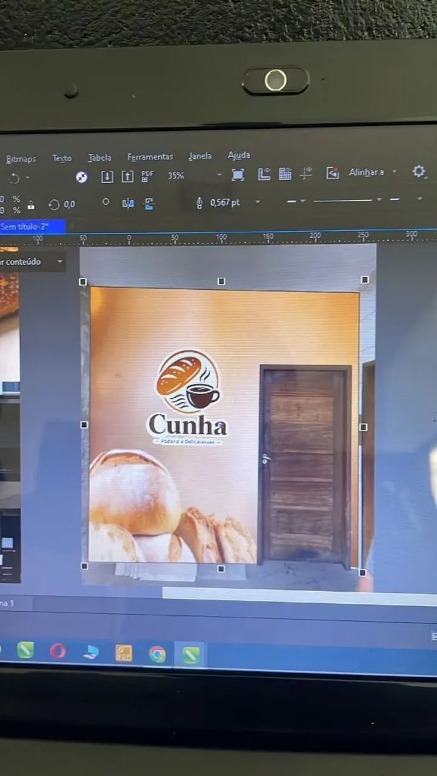Click the Cunha logo on the canvas
The height and width of the screenshot is (776, 437).
coord(187,398)
